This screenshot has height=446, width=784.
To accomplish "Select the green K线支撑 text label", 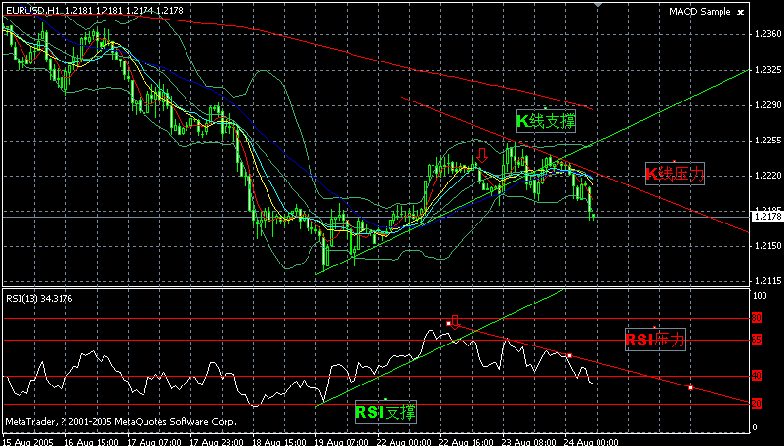I will tap(546, 121).
